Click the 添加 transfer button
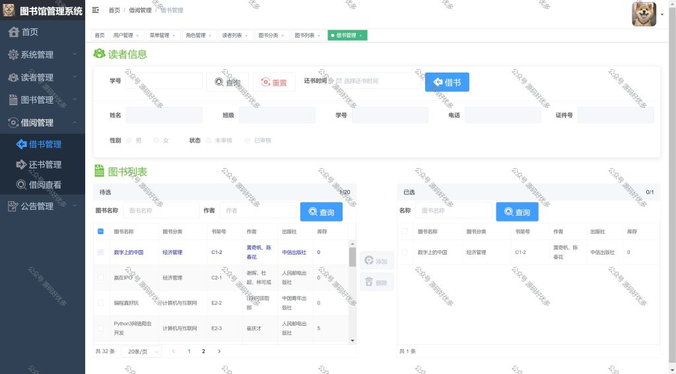 (376, 261)
